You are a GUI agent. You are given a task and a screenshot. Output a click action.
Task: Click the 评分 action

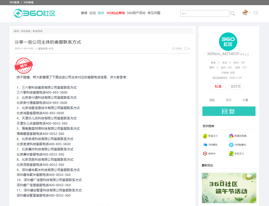coord(229,100)
